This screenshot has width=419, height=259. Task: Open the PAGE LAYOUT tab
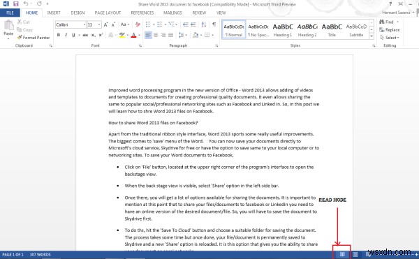point(108,13)
